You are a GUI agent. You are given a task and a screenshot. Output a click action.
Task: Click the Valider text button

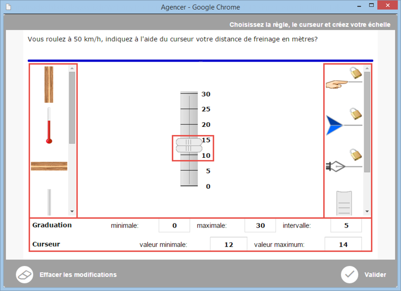click(x=375, y=275)
